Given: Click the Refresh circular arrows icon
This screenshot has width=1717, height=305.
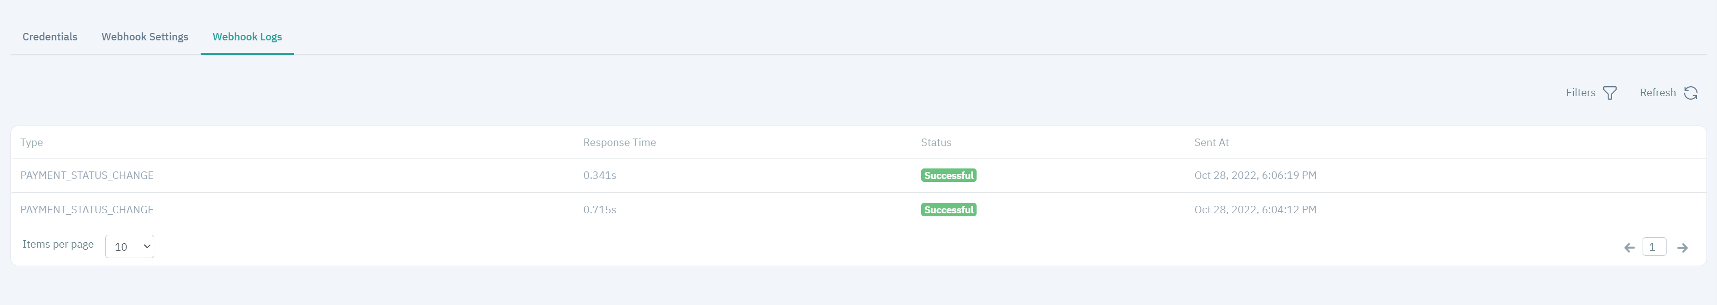Looking at the screenshot, I should (1691, 93).
